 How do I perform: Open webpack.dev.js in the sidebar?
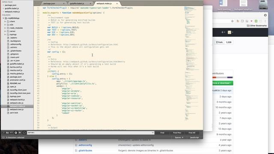click(17, 103)
